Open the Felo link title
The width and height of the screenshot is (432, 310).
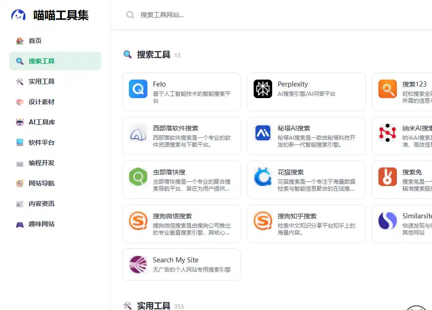[x=159, y=84]
